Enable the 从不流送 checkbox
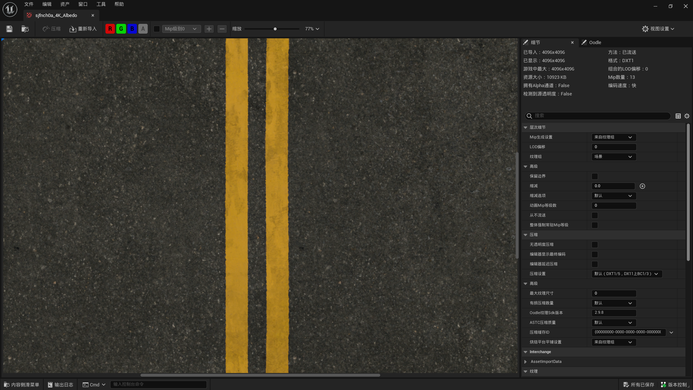693x390 pixels. [594, 215]
